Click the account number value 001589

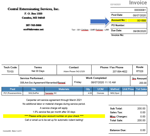tap(141, 21)
